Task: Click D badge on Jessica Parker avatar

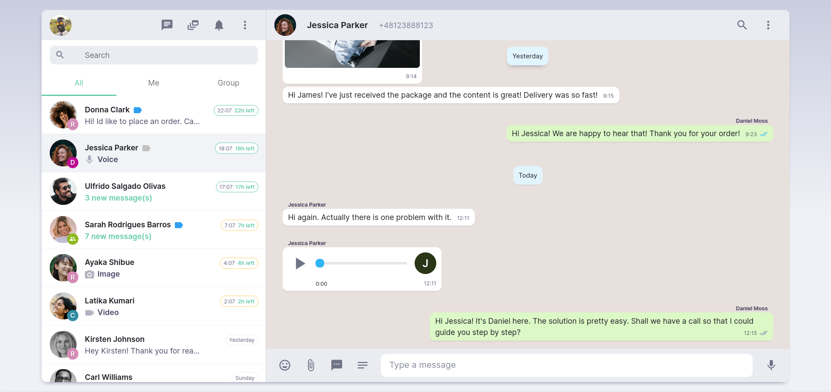Action: 73,163
